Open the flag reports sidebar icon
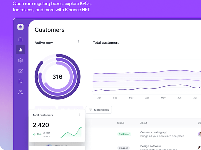The height and width of the screenshot is (150, 201). [x=20, y=82]
